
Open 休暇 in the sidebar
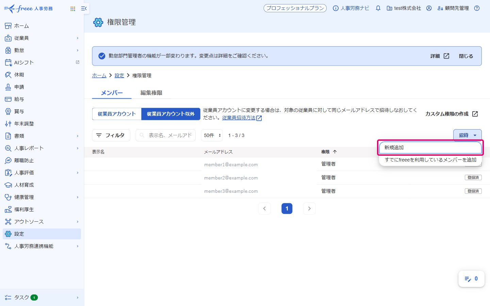click(x=42, y=75)
